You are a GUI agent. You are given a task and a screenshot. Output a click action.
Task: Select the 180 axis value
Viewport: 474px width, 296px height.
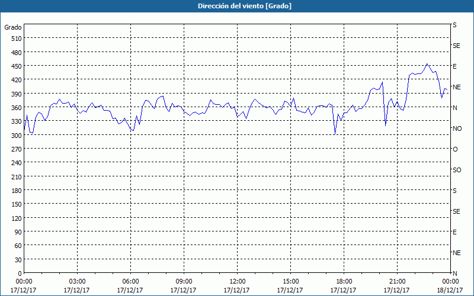coord(17,191)
